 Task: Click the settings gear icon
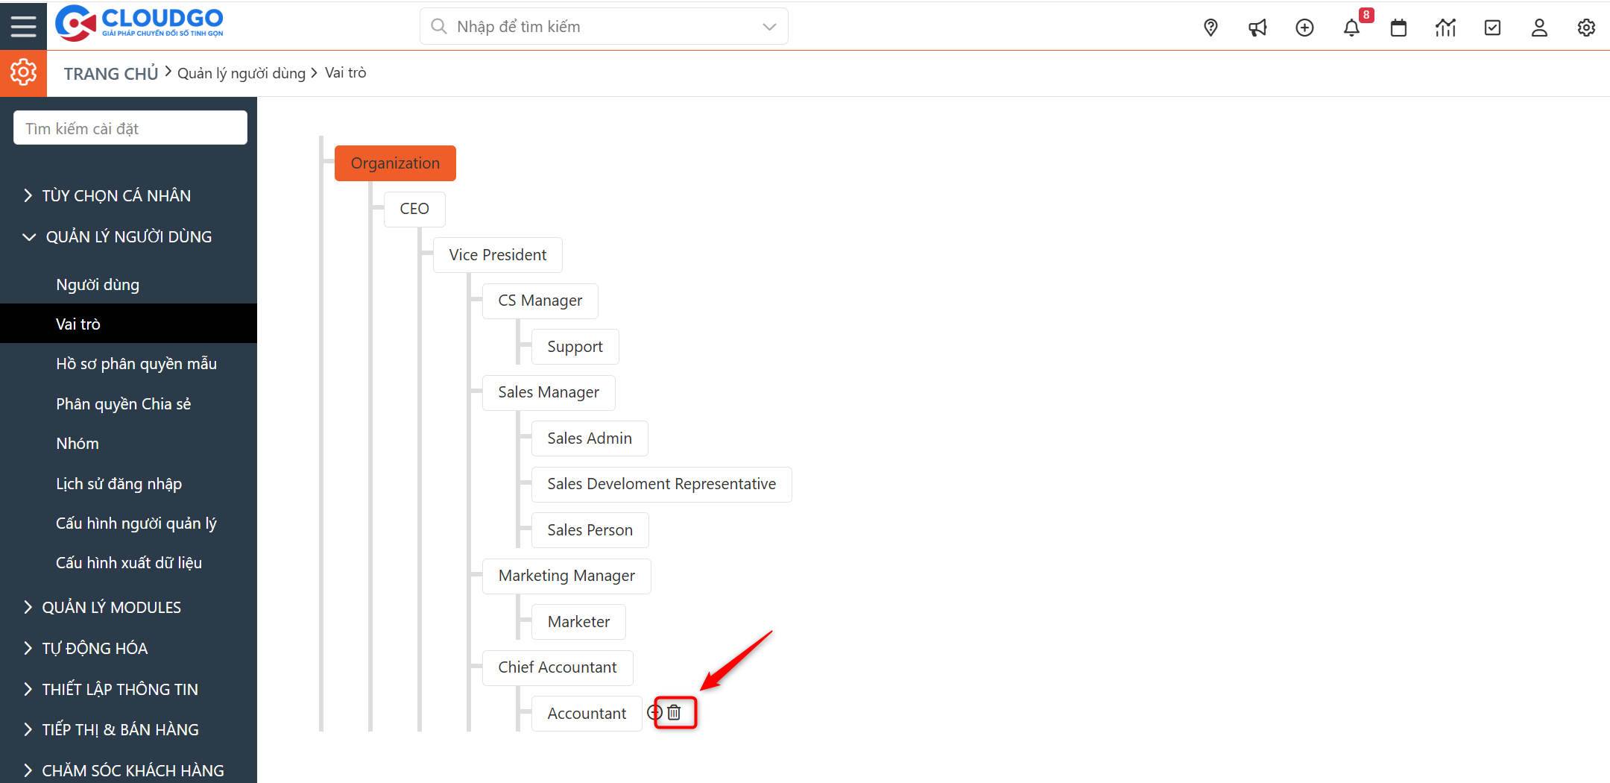click(1586, 27)
